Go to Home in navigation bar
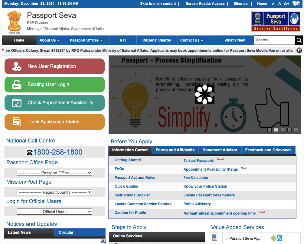The width and height of the screenshot is (304, 244). [19, 40]
